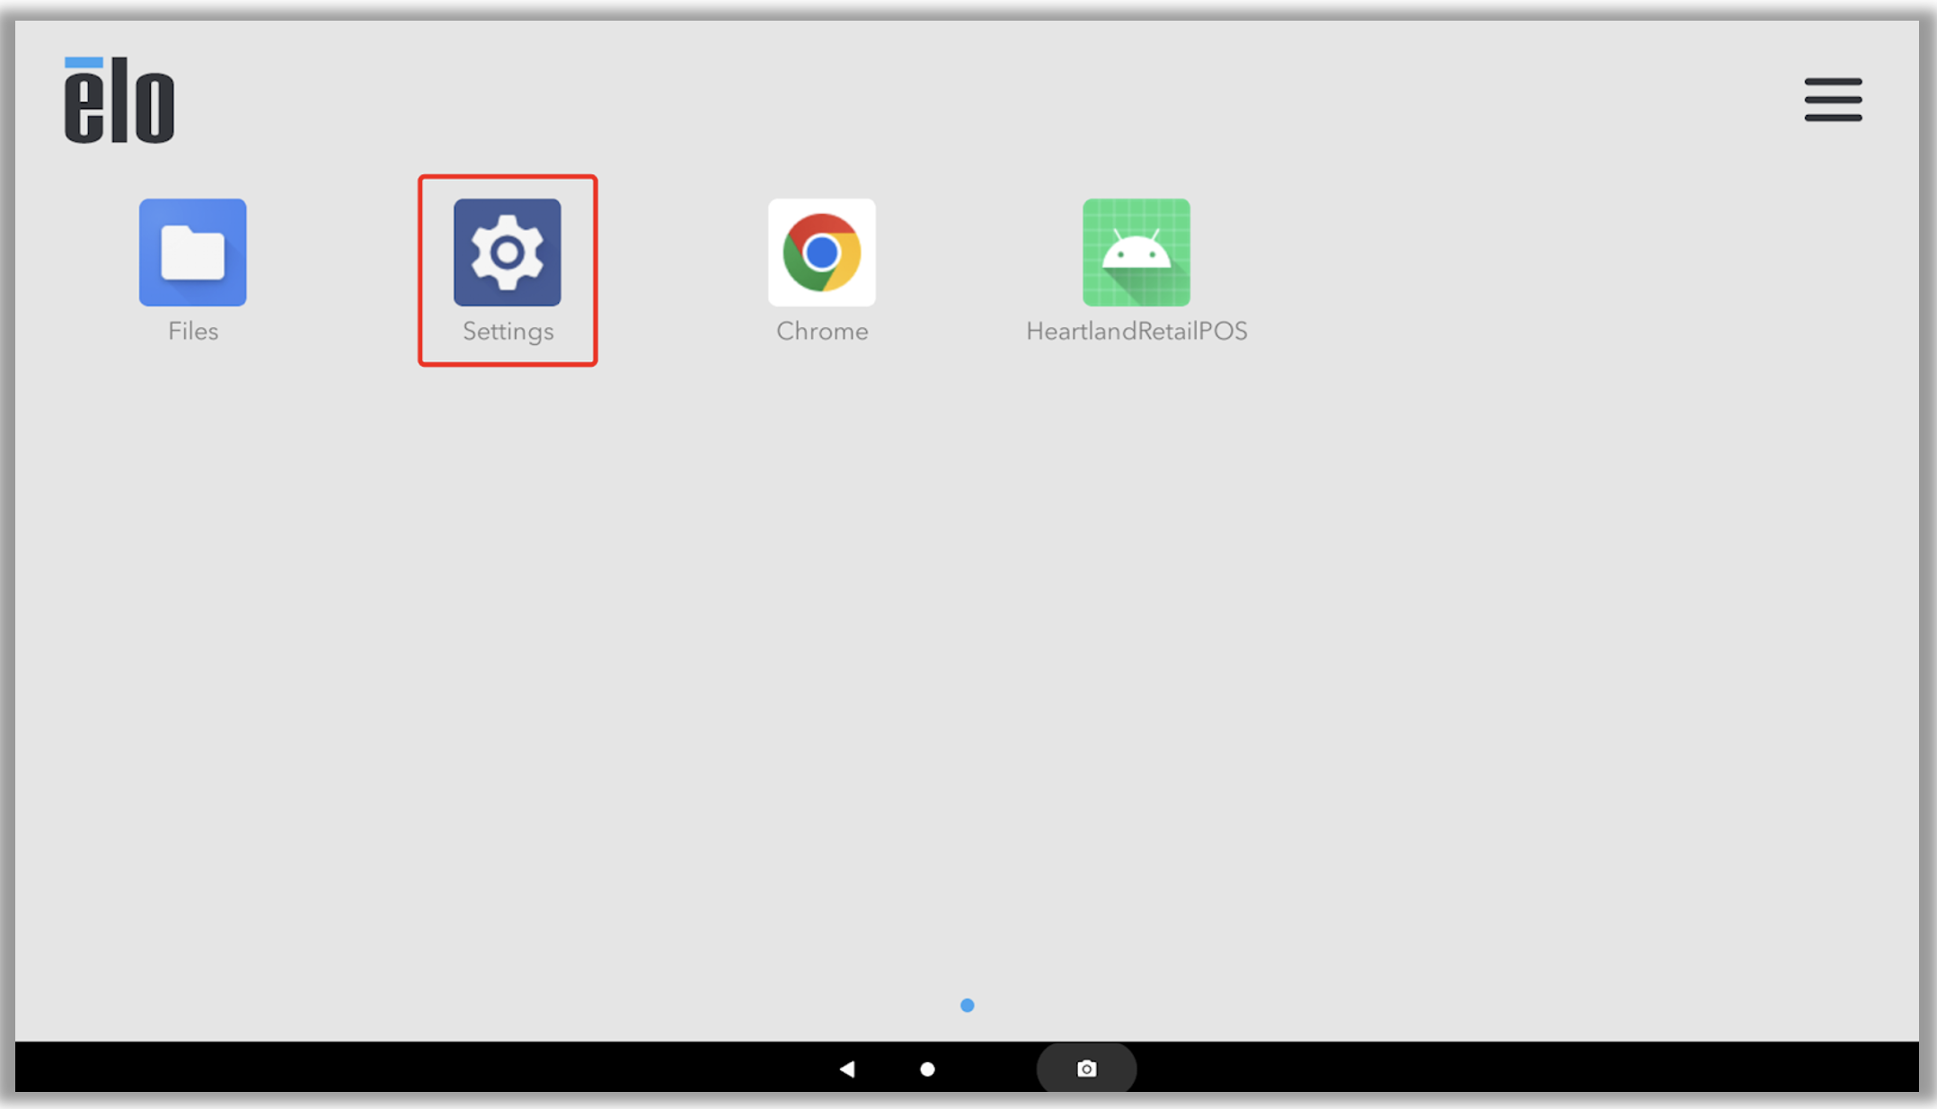Click the bottom bar of the hamburger menu
This screenshot has height=1109, width=1937.
pyautogui.click(x=1833, y=117)
